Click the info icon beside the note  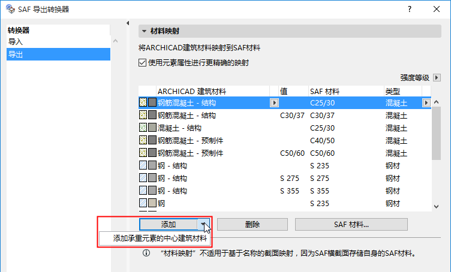click(146, 253)
